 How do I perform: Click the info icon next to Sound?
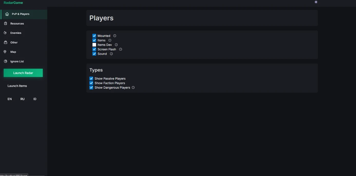(x=111, y=54)
